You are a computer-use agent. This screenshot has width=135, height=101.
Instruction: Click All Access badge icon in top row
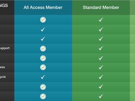point(43,20)
